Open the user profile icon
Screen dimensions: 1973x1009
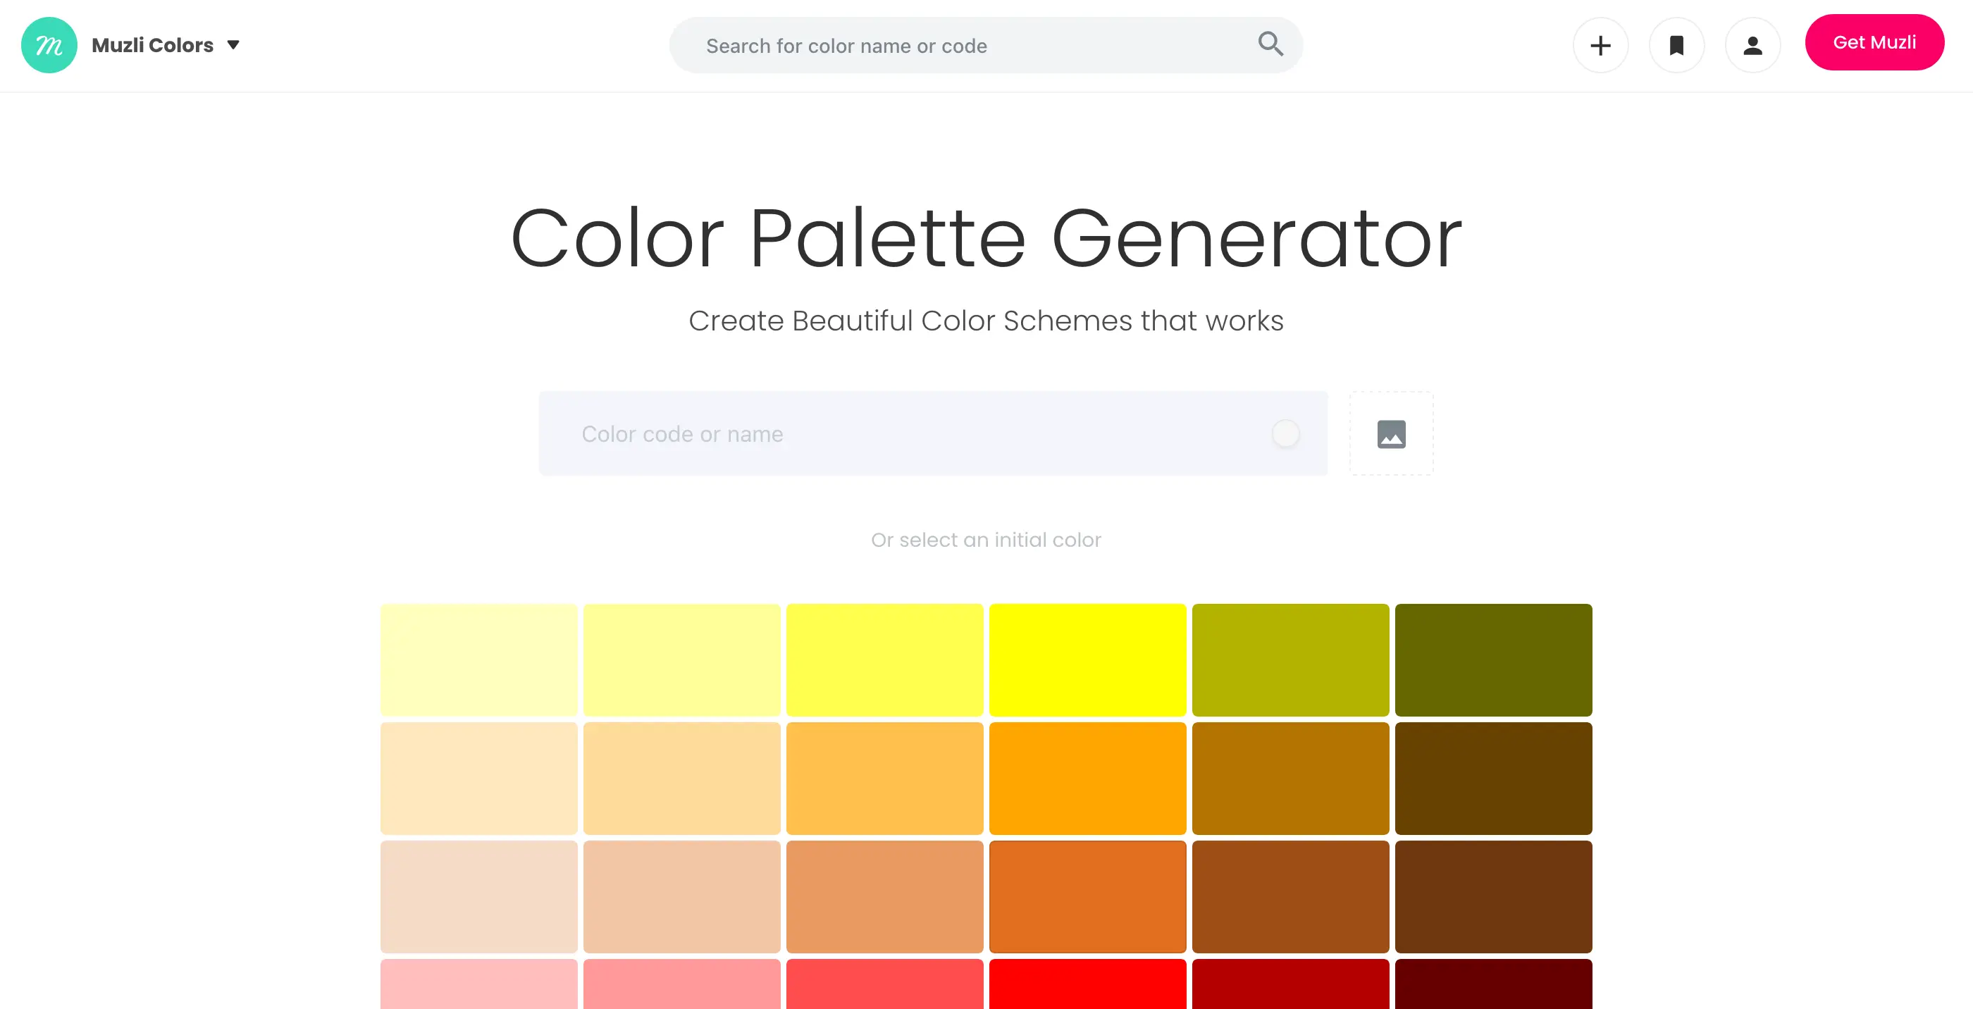pyautogui.click(x=1752, y=46)
